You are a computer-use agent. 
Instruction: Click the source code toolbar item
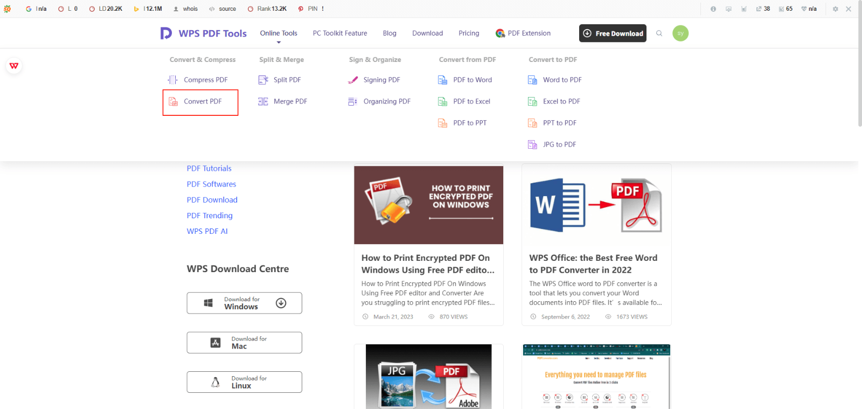click(223, 9)
